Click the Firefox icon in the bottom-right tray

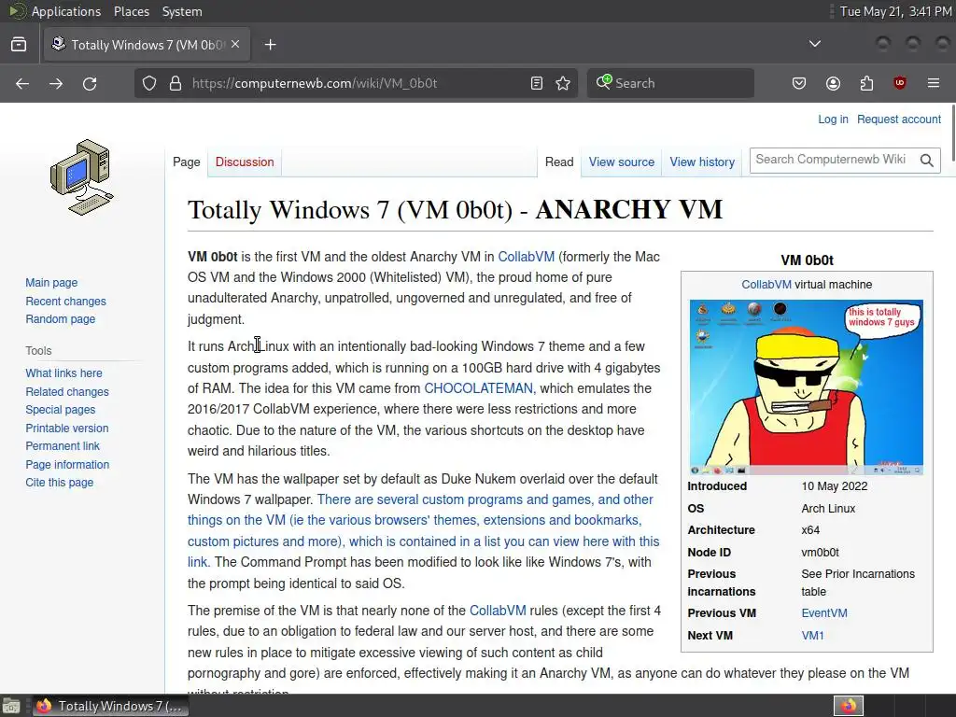(849, 706)
